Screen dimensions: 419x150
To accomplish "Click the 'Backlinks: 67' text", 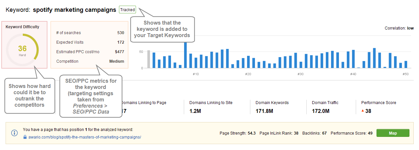I will pyautogui.click(x=315, y=133).
